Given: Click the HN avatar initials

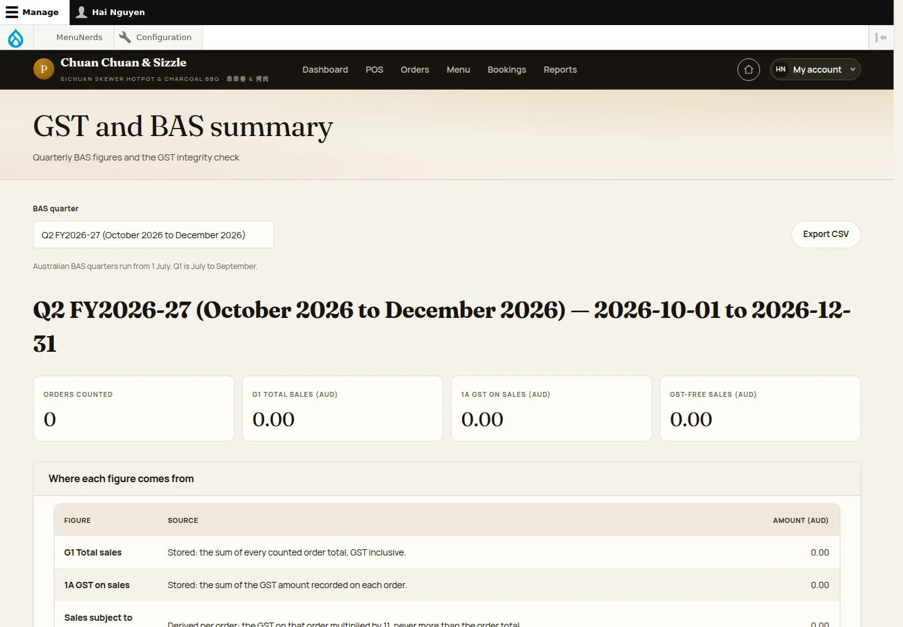Looking at the screenshot, I should [781, 70].
